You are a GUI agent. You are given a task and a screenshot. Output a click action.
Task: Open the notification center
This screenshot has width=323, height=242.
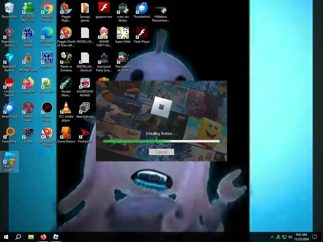point(315,237)
